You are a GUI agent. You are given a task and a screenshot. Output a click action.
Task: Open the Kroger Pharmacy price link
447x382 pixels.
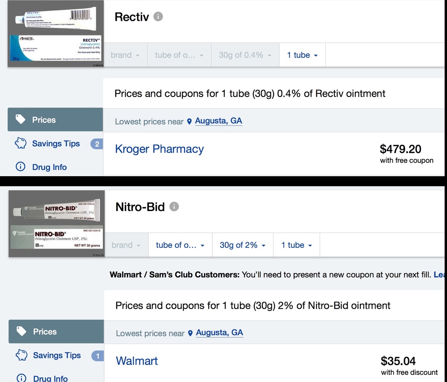(159, 149)
